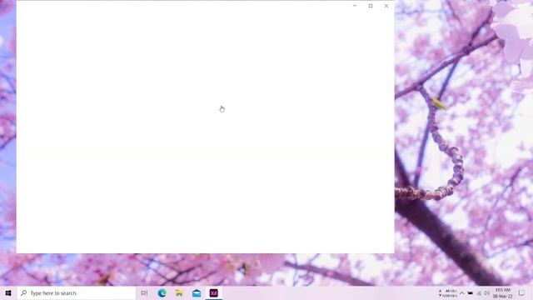Maximize the blank Adobe XD window
The width and height of the screenshot is (533, 300).
click(371, 6)
